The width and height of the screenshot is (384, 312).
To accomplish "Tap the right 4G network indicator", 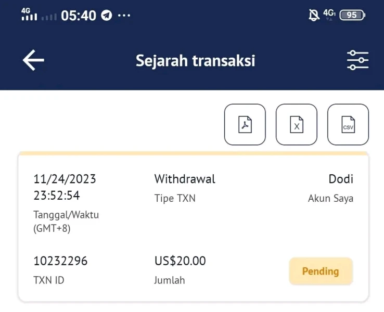I will point(329,14).
